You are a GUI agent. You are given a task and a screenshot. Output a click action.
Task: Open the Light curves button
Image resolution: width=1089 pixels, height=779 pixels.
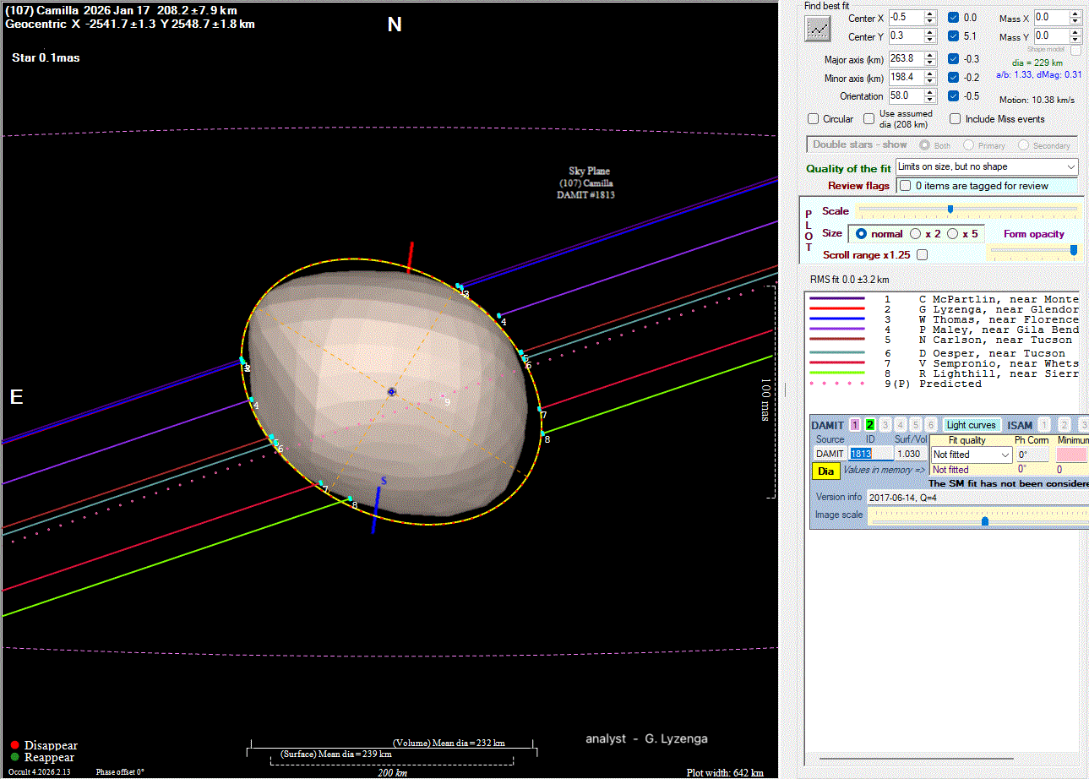pyautogui.click(x=972, y=425)
